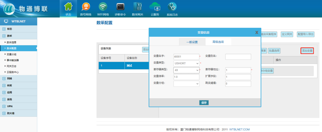Expand the 寄存器类型 4X dropdown
Viewport: 322px width, 132px height.
186,70
